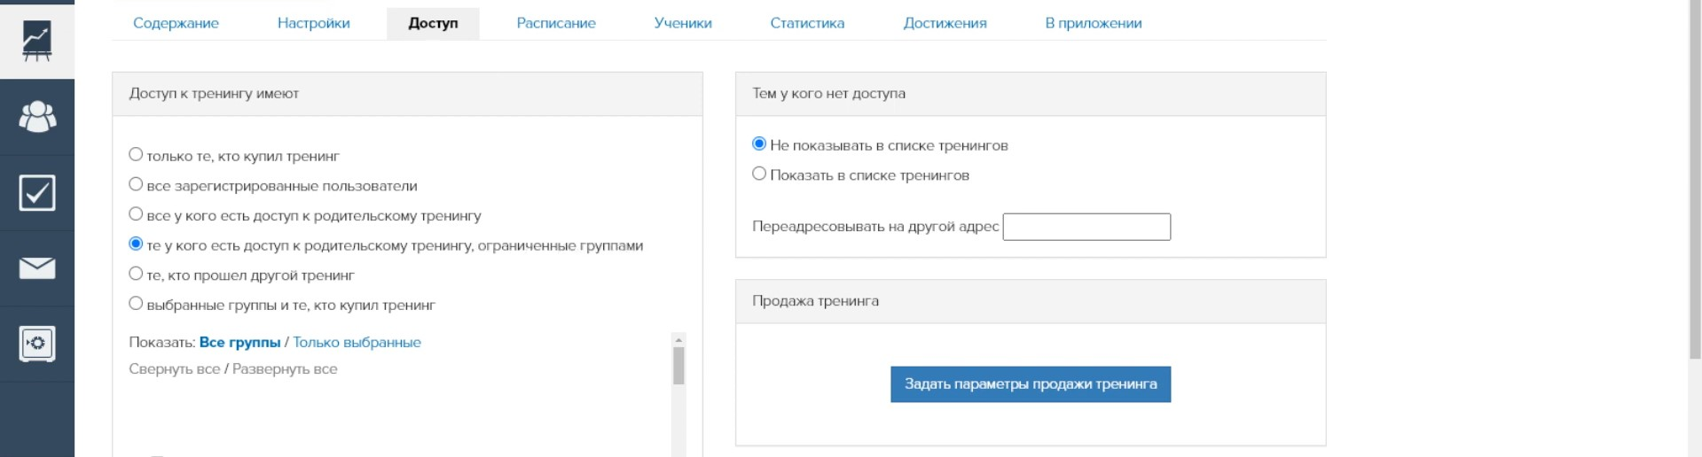Screen dimensions: 1702x457
Task: Select radio 'ограниченные группами' parent training access
Action: click(136, 244)
